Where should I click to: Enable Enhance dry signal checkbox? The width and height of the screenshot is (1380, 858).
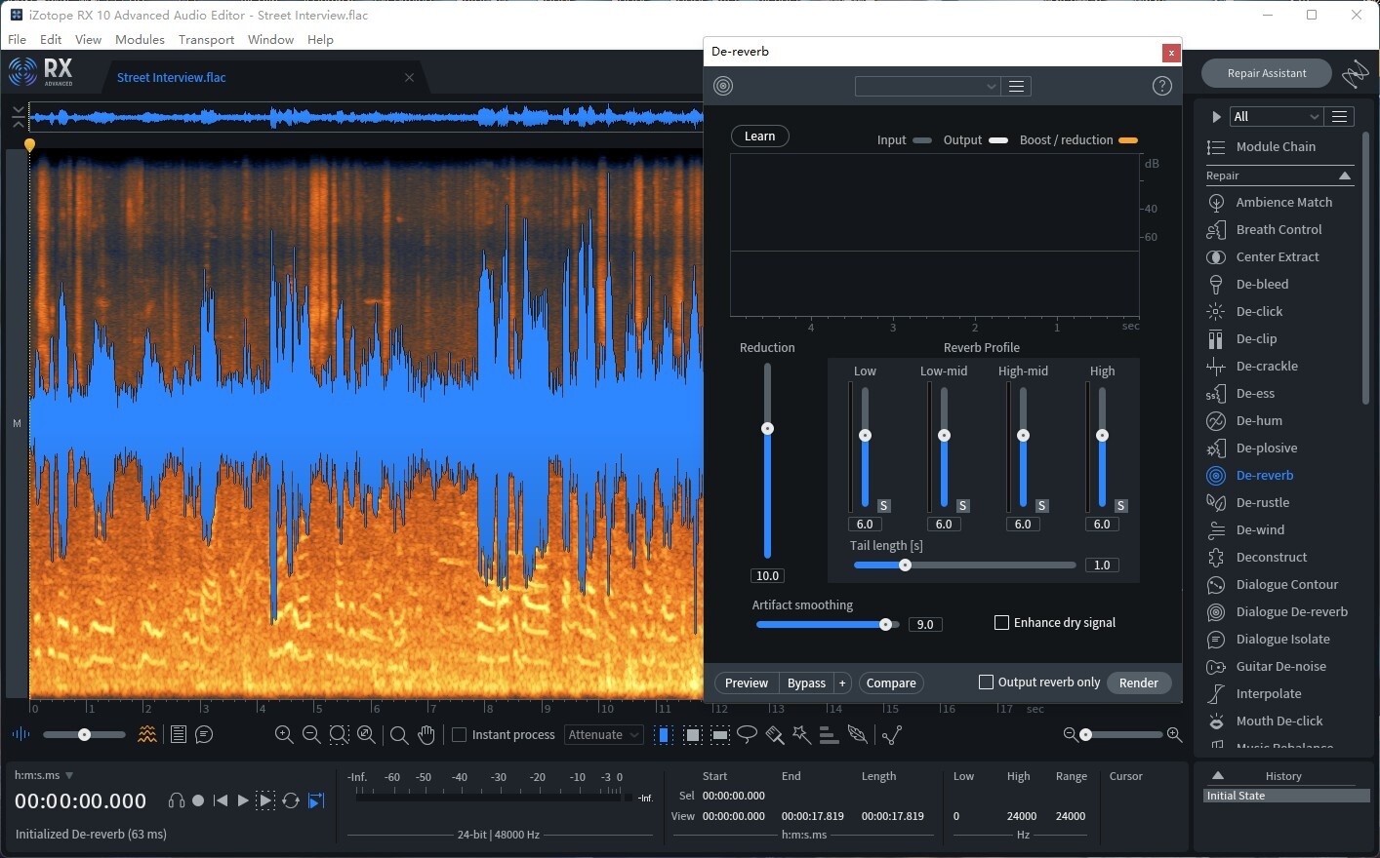pyautogui.click(x=1001, y=622)
